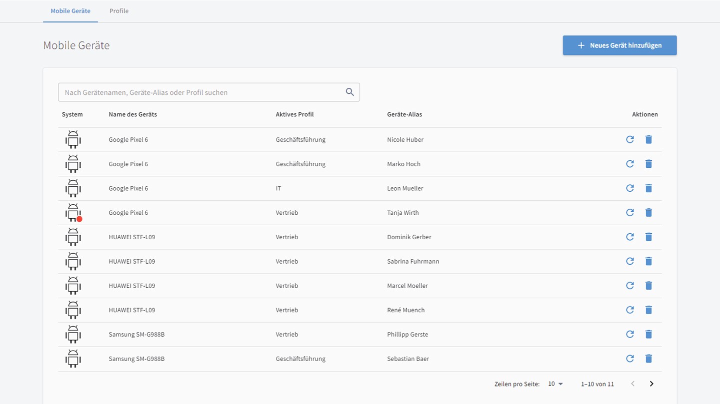Select the Mobile Geräte tab
The width and height of the screenshot is (720, 404).
click(70, 11)
